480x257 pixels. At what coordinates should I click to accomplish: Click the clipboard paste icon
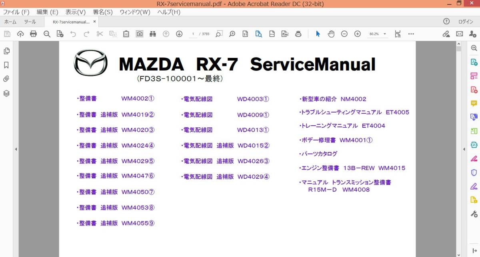point(126,34)
